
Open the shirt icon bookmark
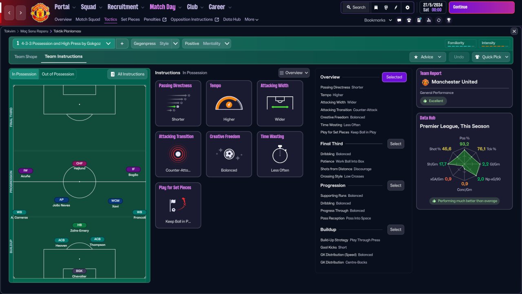(x=409, y=20)
